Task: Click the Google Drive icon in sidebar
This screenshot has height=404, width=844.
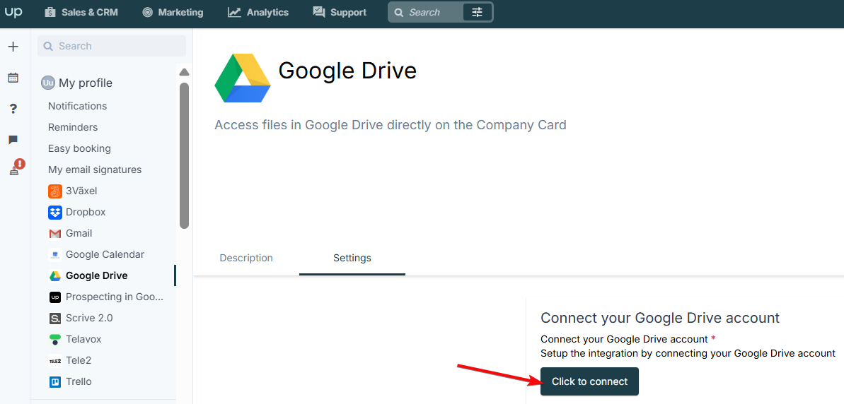Action: 55,276
